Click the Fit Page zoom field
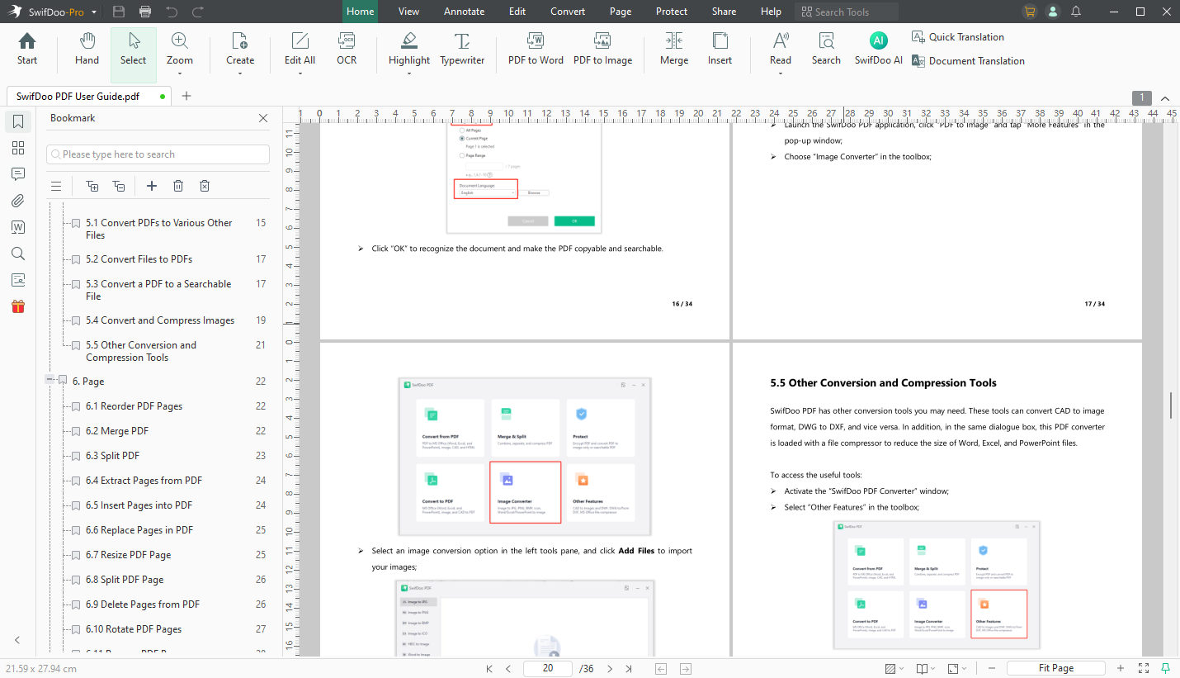The height and width of the screenshot is (678, 1180). click(1056, 668)
